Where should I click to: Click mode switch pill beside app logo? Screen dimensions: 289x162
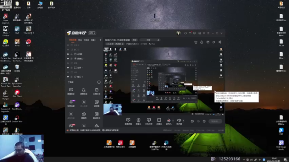(92, 33)
